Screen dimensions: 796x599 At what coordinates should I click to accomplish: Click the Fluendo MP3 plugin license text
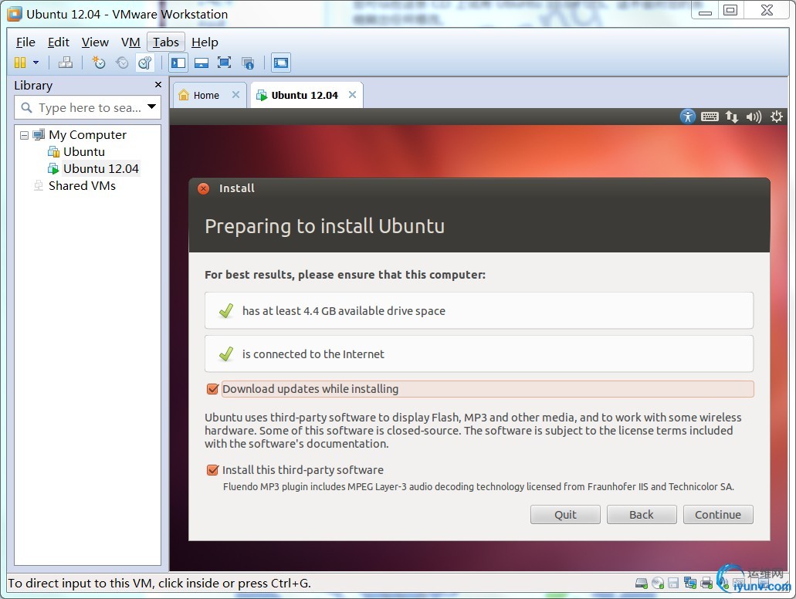point(478,487)
